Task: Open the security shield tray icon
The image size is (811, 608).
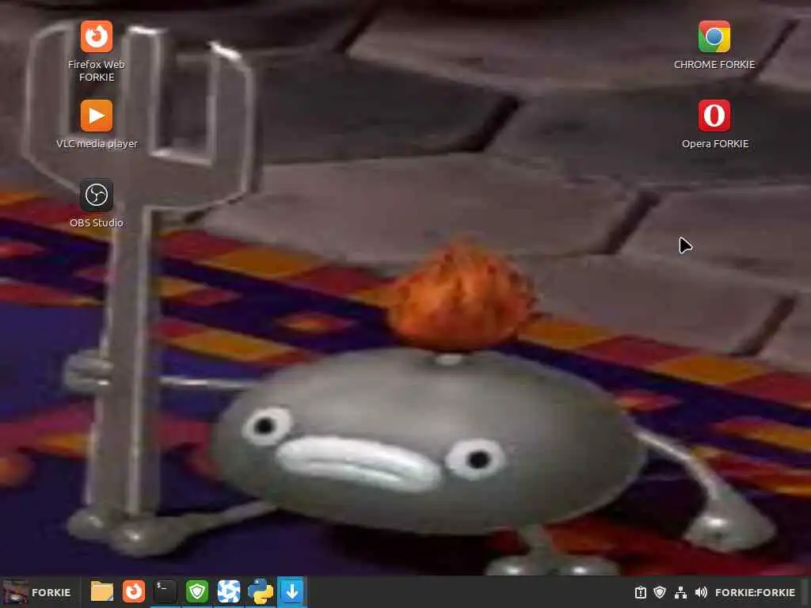Action: 660,592
